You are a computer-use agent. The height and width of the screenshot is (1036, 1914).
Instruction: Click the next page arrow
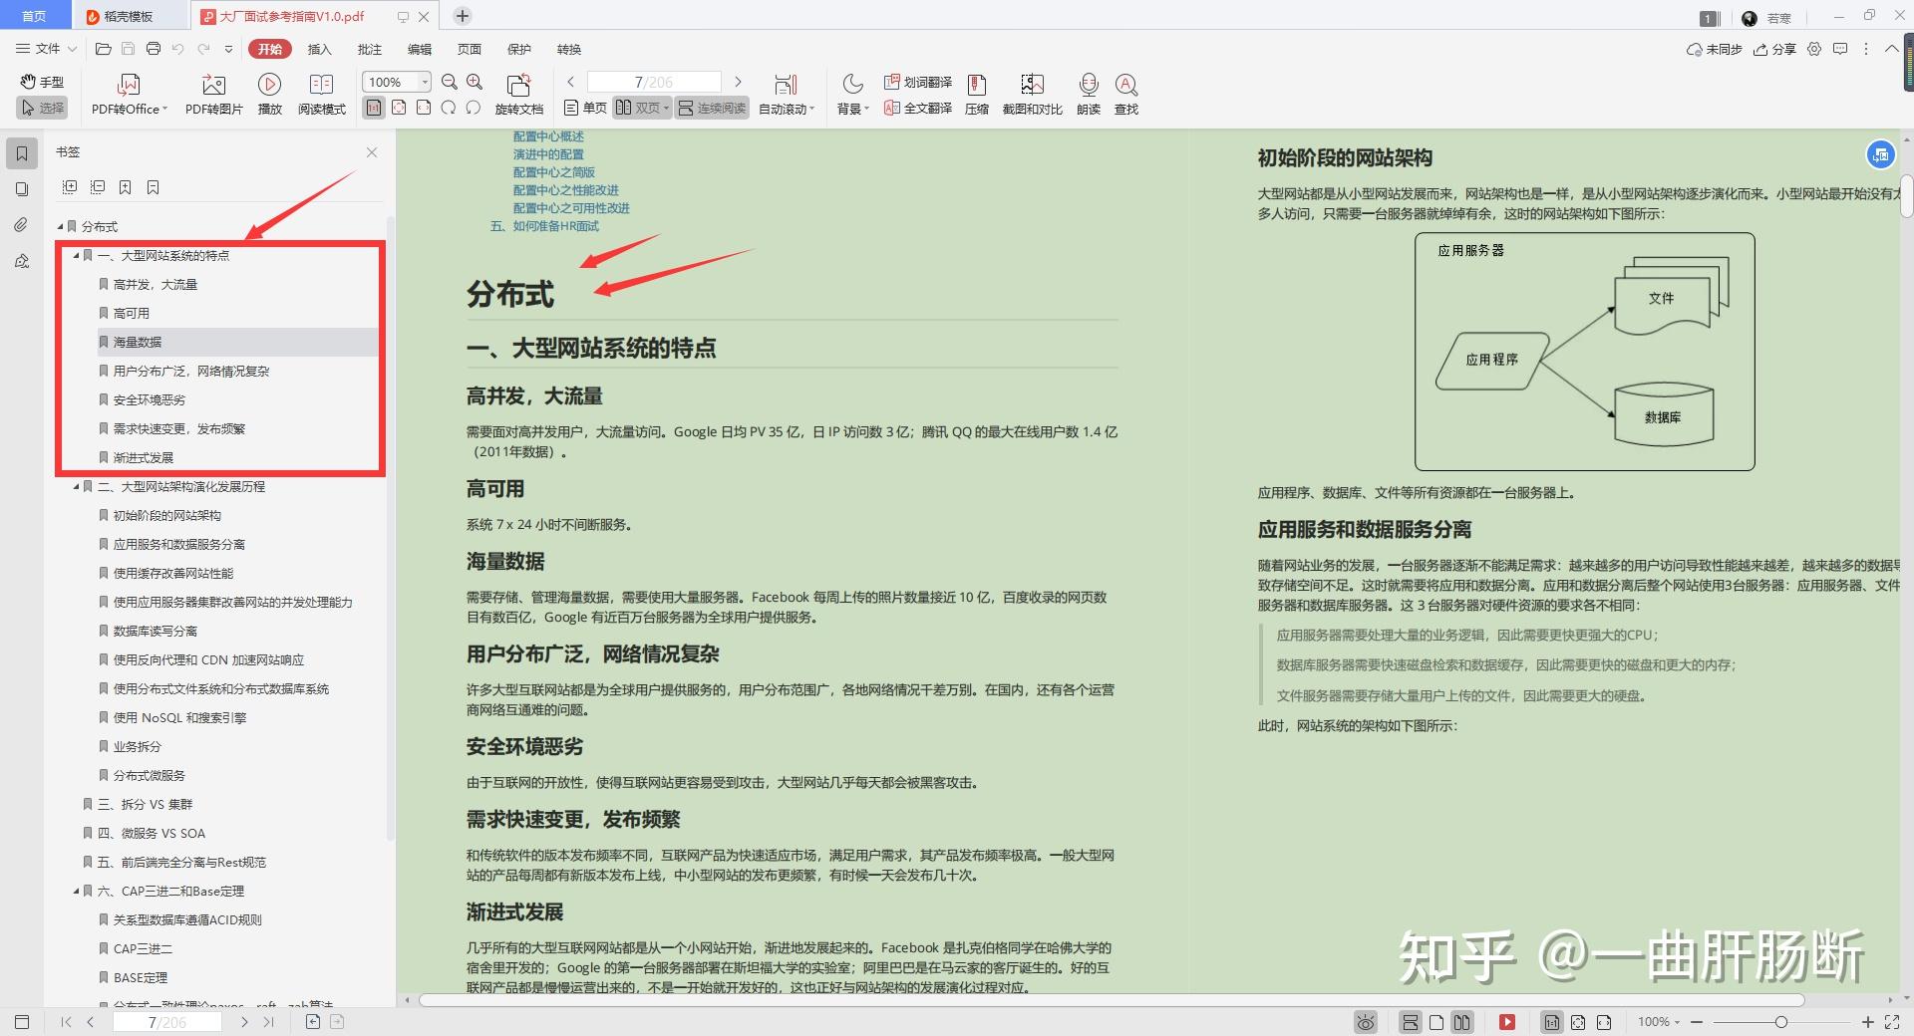738,82
